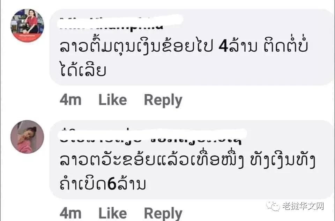335x221 pixels.
Task: Click the blurred name of the second commenter
Action: coord(152,136)
